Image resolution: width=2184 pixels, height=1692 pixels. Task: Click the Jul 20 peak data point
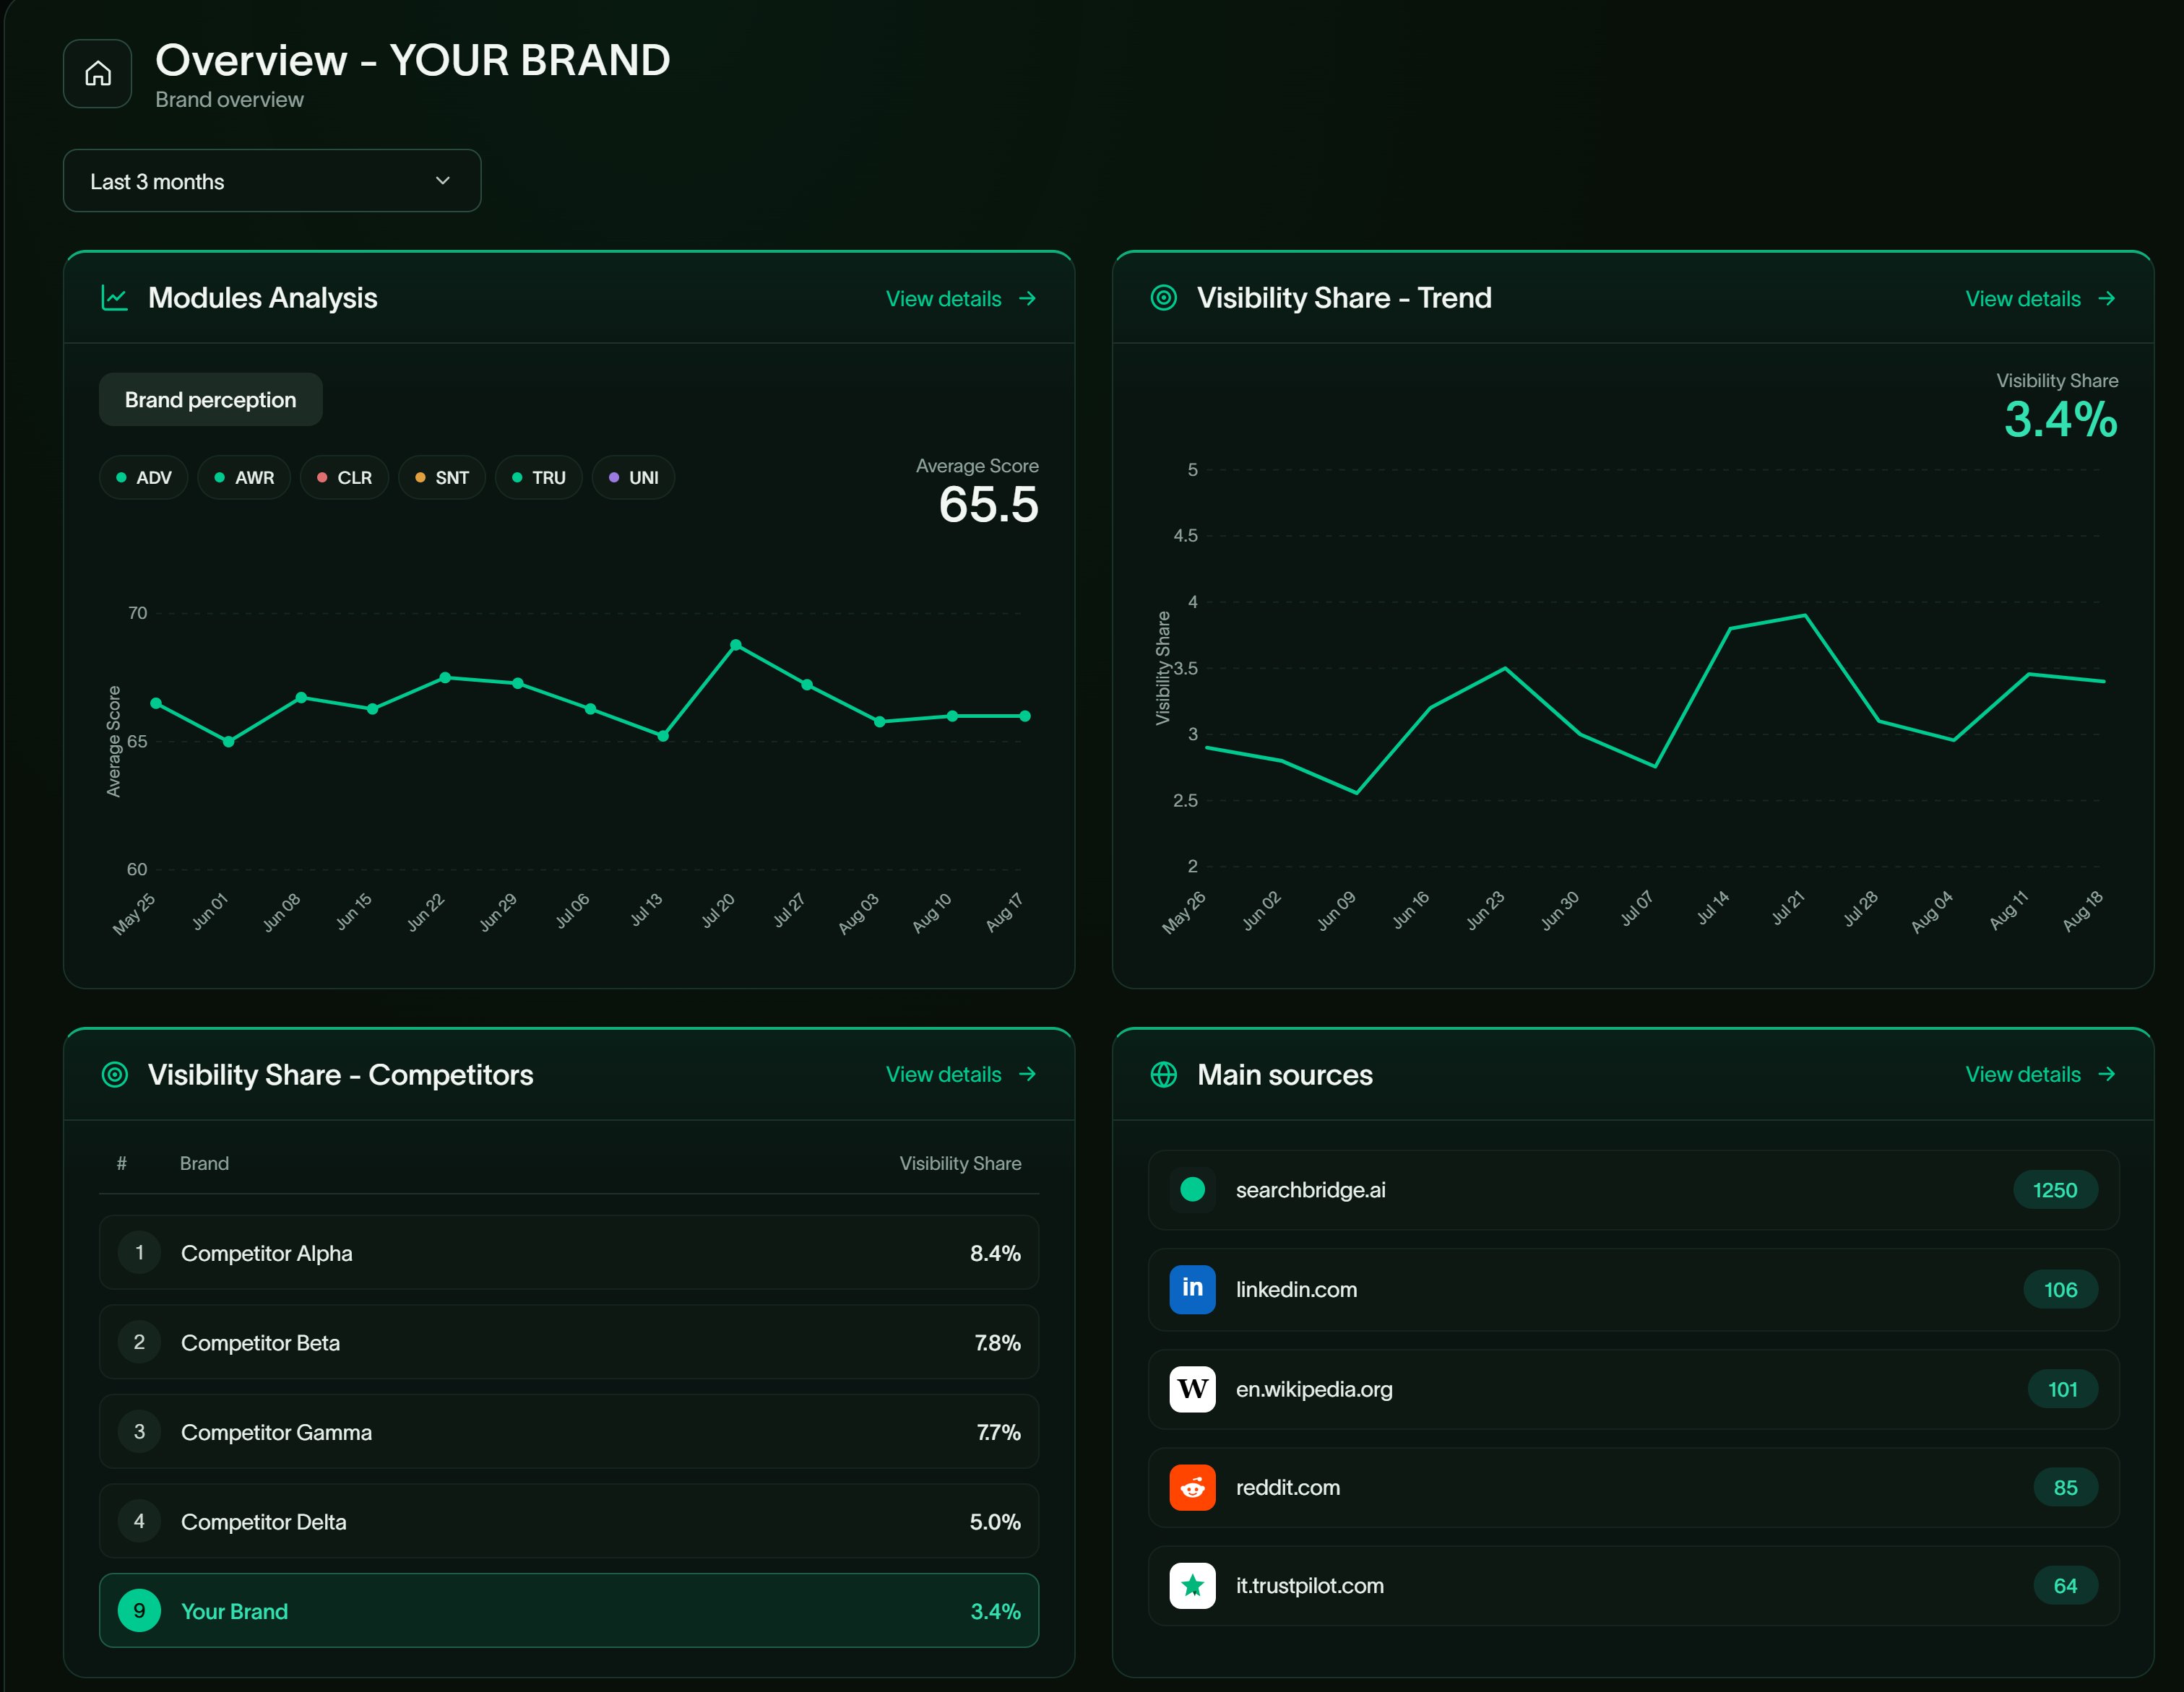(736, 645)
